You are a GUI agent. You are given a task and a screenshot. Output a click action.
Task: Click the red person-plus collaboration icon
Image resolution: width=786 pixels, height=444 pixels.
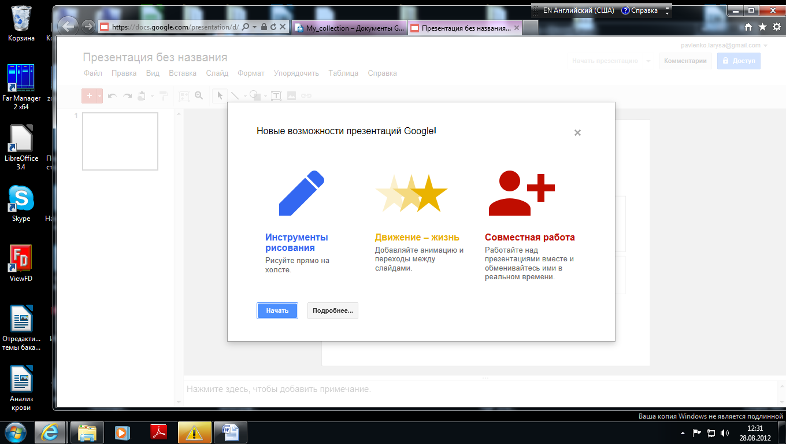point(521,193)
